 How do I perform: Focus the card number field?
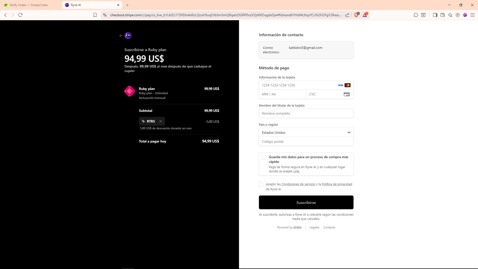(x=306, y=85)
